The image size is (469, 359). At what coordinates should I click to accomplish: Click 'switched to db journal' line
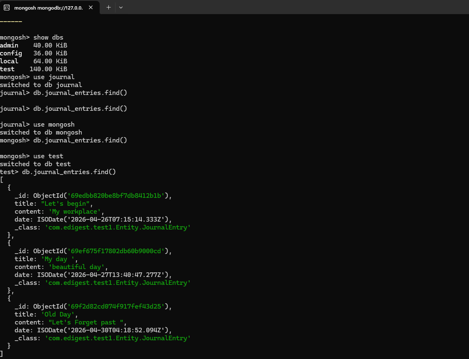[x=41, y=85]
